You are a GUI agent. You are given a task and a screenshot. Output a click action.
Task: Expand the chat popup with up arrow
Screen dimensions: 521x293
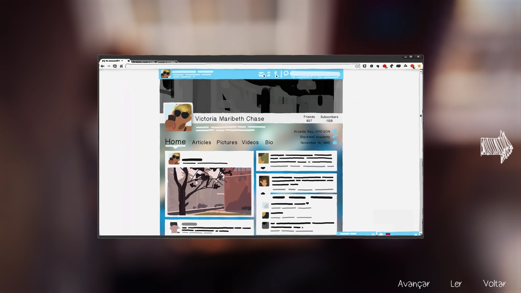click(x=381, y=234)
